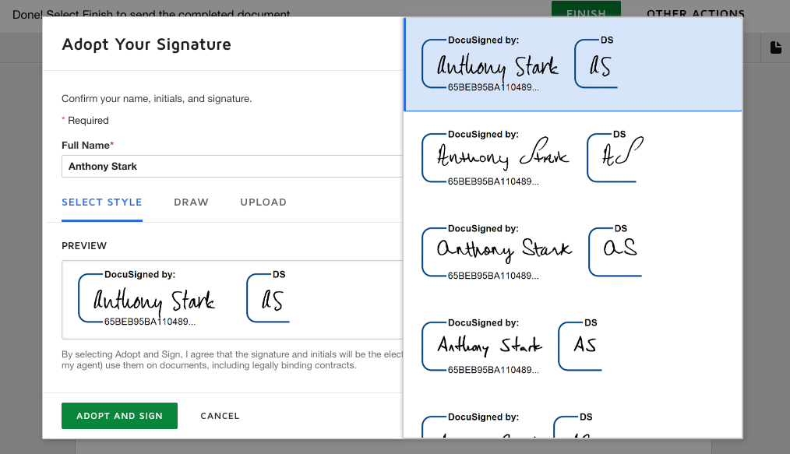The width and height of the screenshot is (790, 454).
Task: Switch to the DRAW tab
Action: click(x=191, y=202)
